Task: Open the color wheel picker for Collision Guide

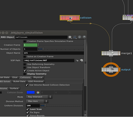Action: (38, 92)
